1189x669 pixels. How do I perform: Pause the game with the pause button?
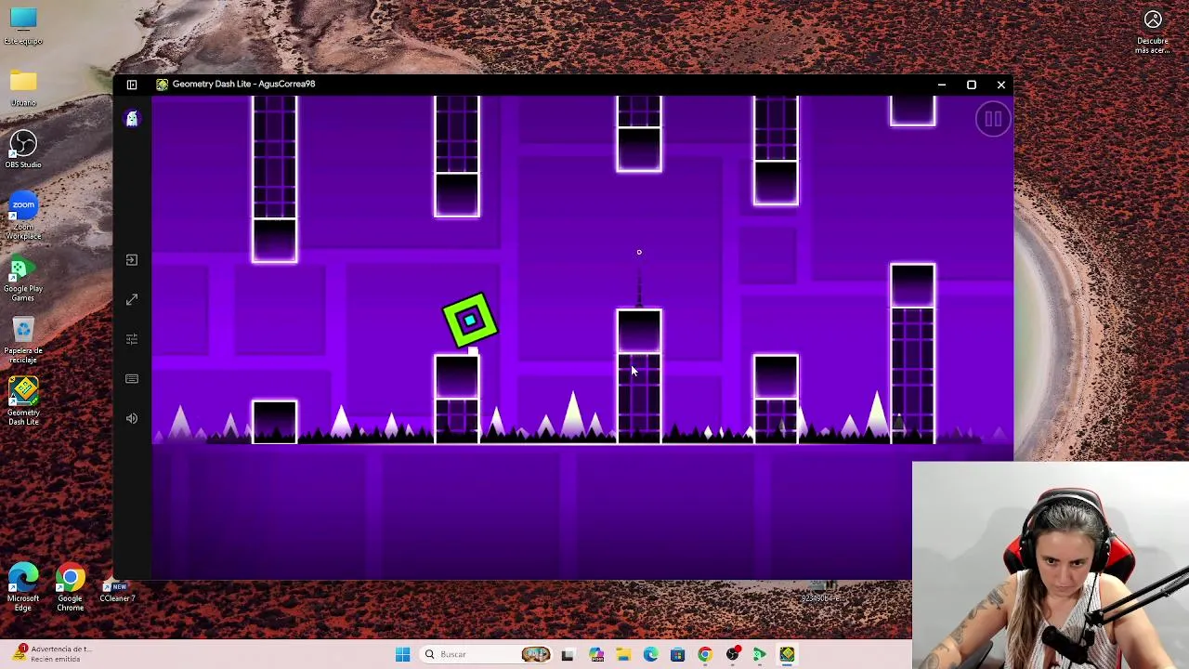tap(993, 119)
